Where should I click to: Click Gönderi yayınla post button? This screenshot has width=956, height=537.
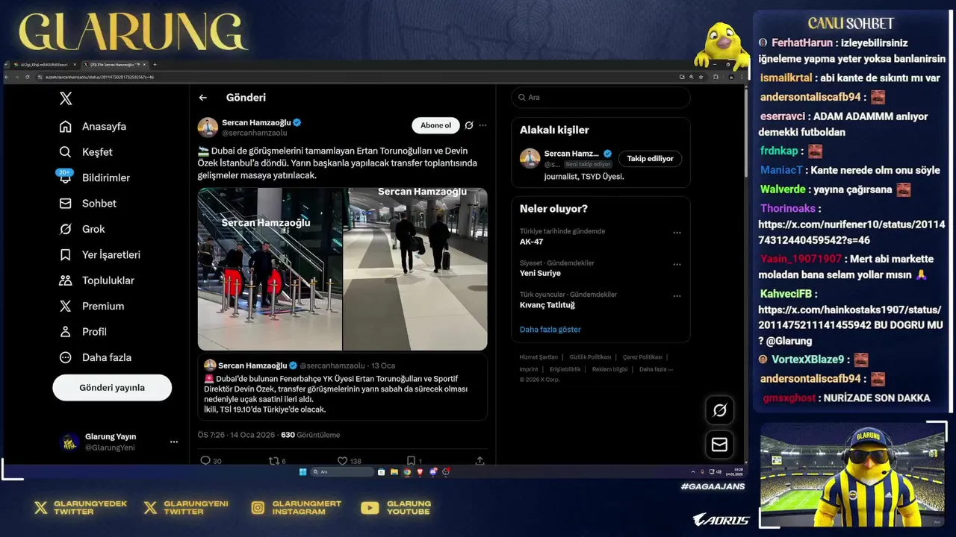[x=112, y=388]
